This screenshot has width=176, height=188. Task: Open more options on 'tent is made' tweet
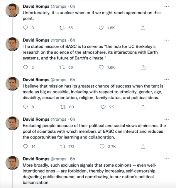(x=167, y=80)
